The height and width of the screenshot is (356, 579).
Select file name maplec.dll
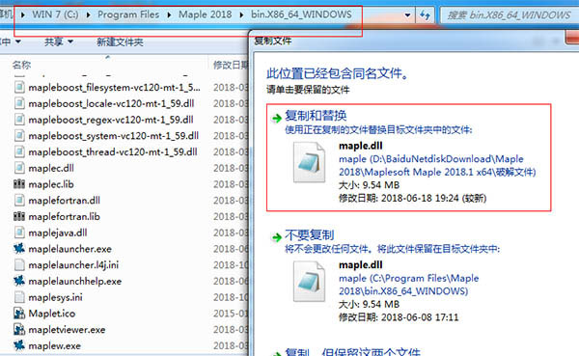click(x=51, y=168)
